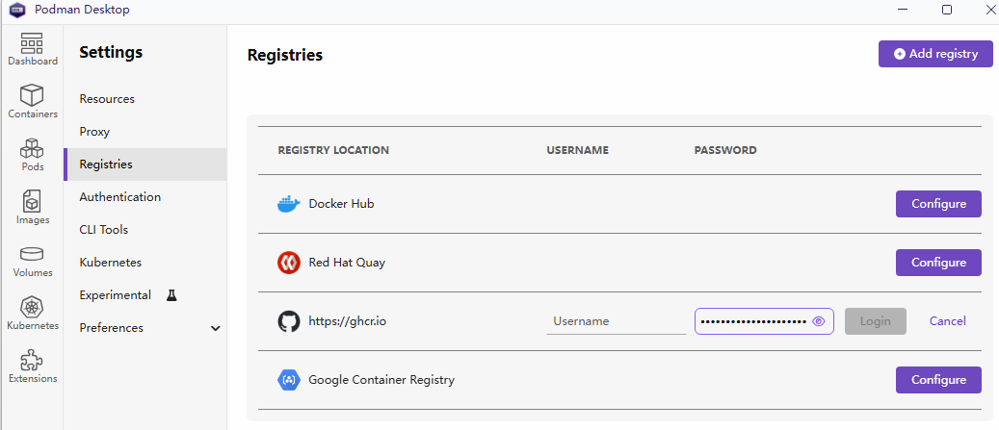999x430 pixels.
Task: Click the Docker Hub whale icon
Action: coord(289,204)
